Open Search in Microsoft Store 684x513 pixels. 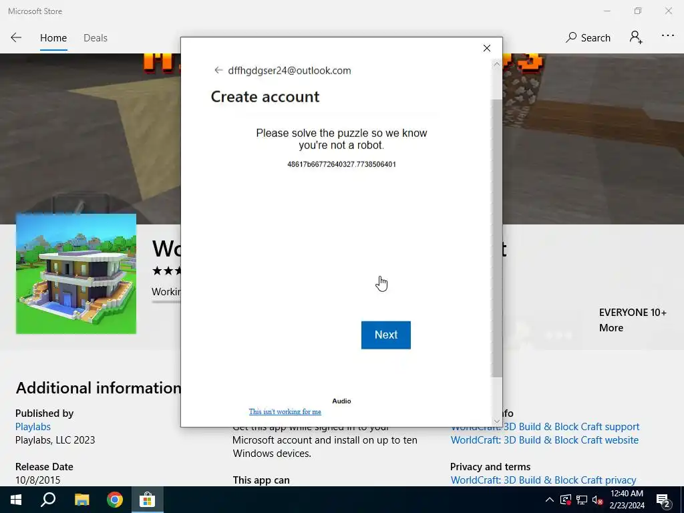point(588,37)
